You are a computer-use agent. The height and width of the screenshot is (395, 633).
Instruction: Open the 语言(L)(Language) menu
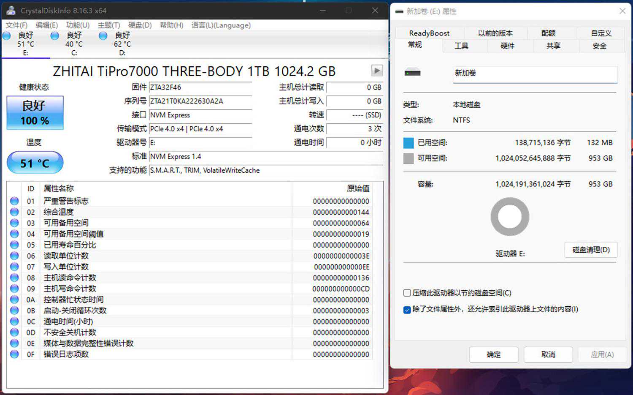coord(221,25)
